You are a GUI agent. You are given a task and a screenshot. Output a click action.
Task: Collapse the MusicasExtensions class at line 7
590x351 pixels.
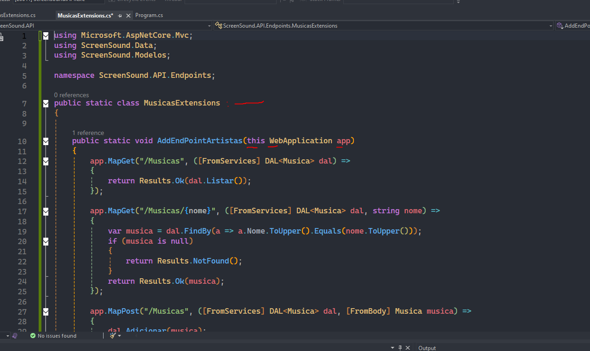pyautogui.click(x=46, y=104)
